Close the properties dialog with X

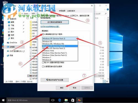click(92, 6)
